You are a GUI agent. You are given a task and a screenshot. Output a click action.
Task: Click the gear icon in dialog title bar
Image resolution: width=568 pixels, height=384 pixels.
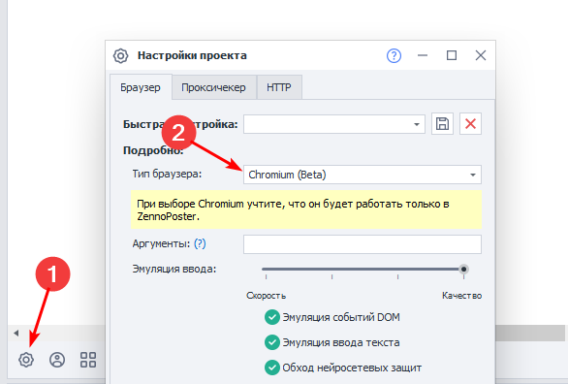(120, 56)
